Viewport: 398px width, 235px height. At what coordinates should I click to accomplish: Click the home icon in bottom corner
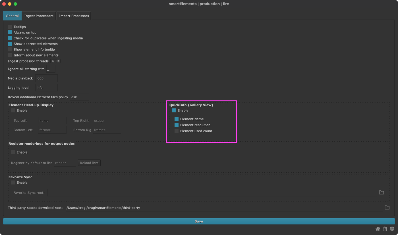coord(378,229)
